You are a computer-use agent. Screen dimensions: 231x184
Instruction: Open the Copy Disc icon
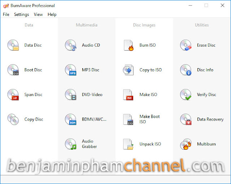[x=13, y=119]
